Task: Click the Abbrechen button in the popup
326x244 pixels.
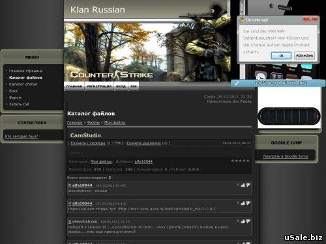Action: 304,55
